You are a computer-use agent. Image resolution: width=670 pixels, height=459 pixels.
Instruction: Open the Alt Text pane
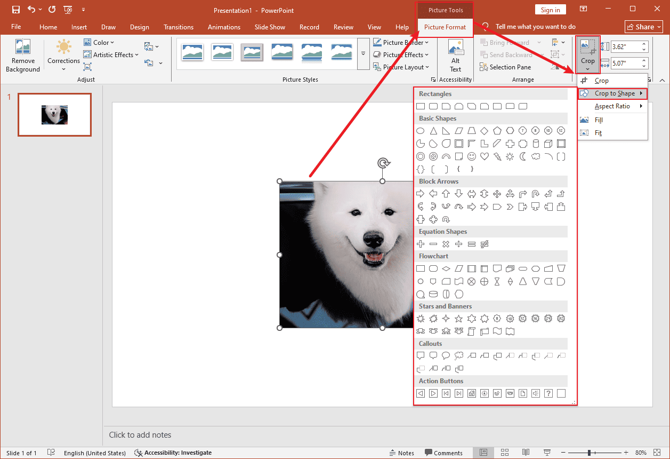(x=455, y=55)
